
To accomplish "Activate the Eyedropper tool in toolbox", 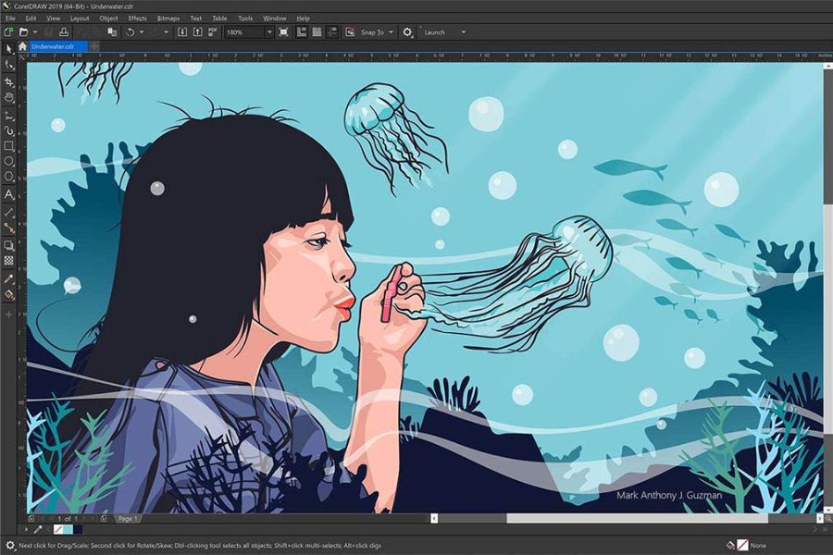I will [x=9, y=278].
